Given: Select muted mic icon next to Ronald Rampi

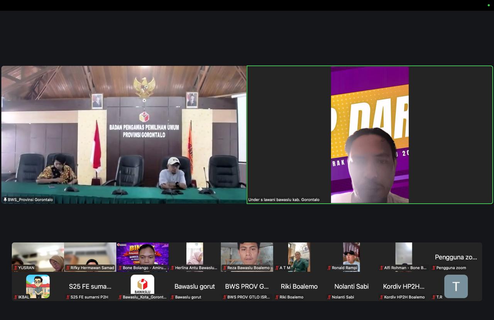Looking at the screenshot, I should (x=329, y=268).
